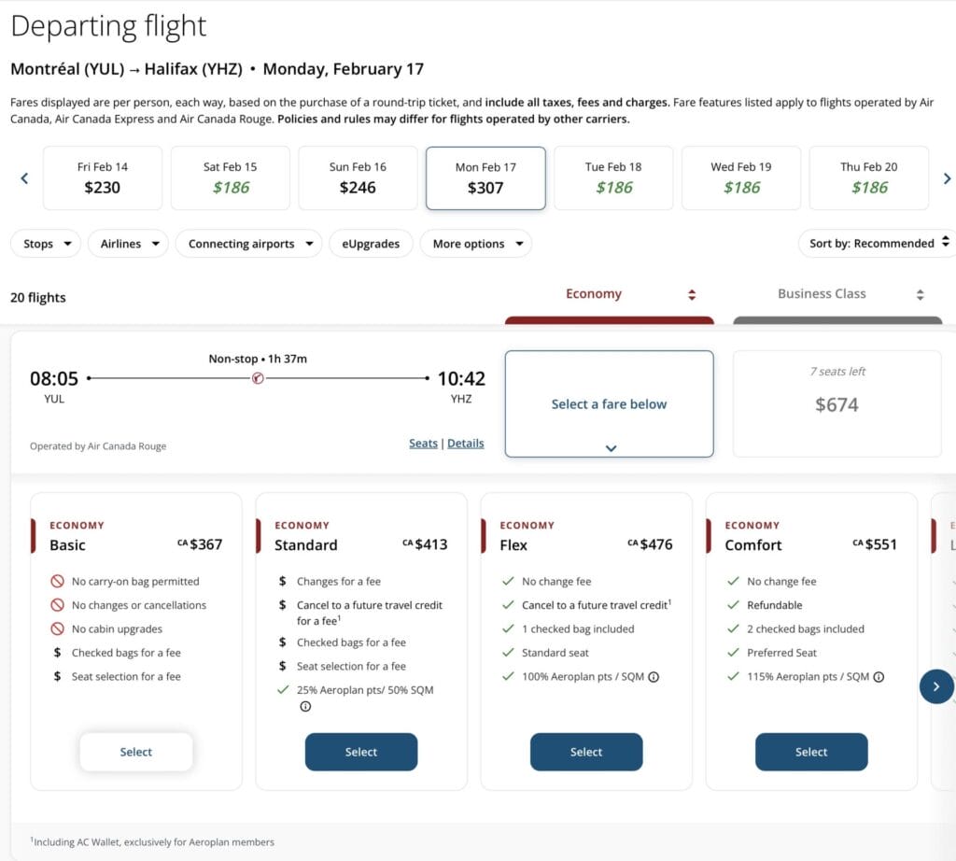The height and width of the screenshot is (861, 956).
Task: Choose Tue Feb 18 $186 date
Action: click(613, 178)
